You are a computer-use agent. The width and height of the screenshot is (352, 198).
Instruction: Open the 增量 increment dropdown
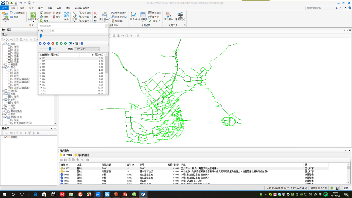(98, 49)
